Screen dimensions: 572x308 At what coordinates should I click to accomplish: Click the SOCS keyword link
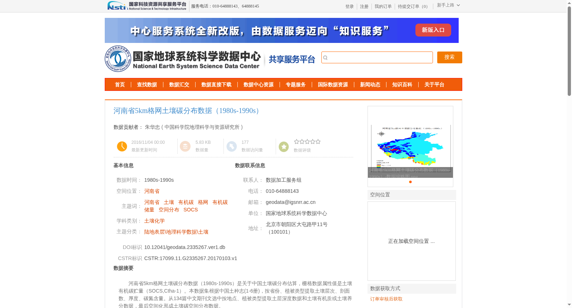pos(191,210)
